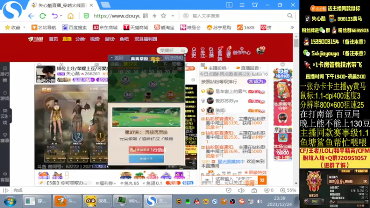This screenshot has height=208, width=370.
Task: Open the 福利券 link below the player
Action: (106, 183)
